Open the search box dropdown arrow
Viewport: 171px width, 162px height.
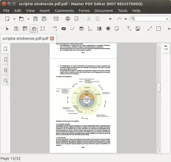(x=167, y=19)
